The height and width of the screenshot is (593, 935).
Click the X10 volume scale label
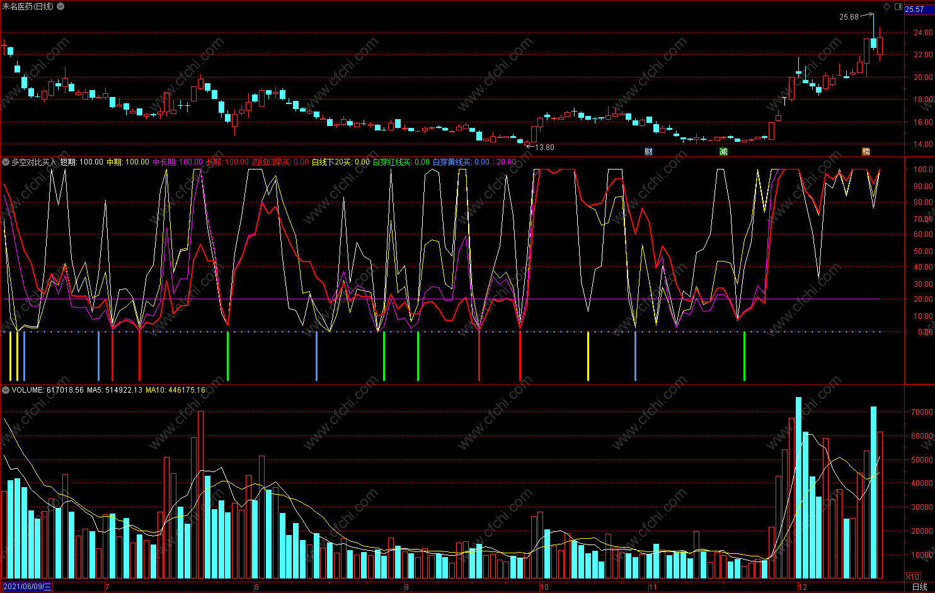[912, 577]
